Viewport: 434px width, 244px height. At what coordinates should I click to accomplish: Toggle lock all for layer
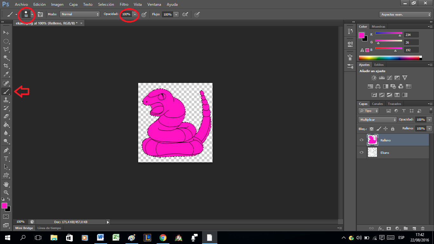[392, 129]
